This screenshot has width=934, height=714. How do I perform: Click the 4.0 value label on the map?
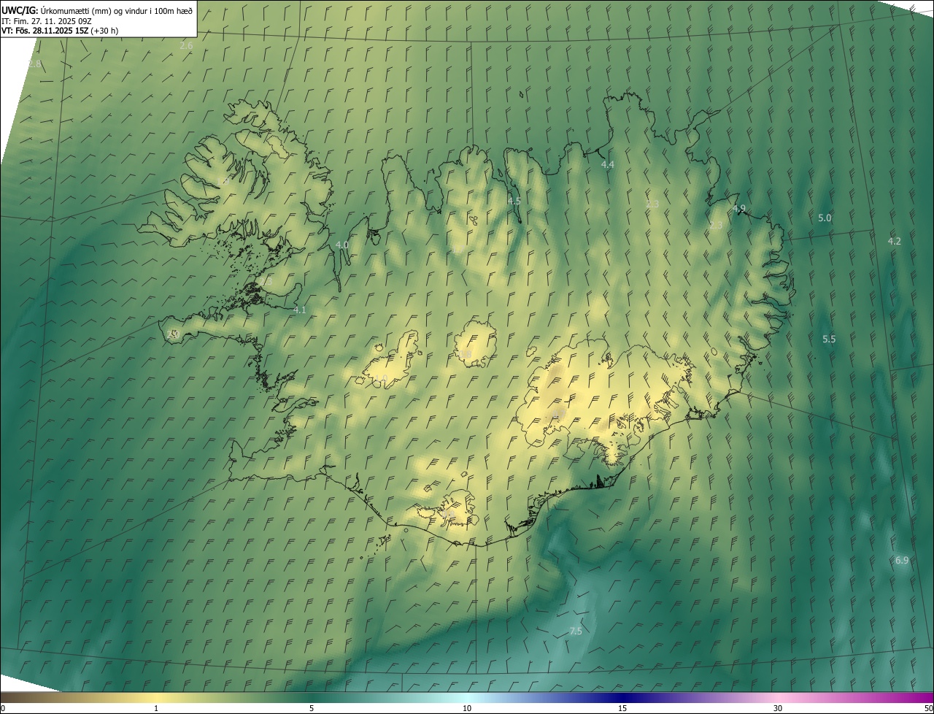[341, 245]
